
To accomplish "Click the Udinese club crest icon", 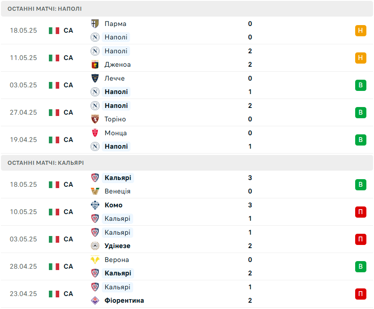I will pos(95,246).
